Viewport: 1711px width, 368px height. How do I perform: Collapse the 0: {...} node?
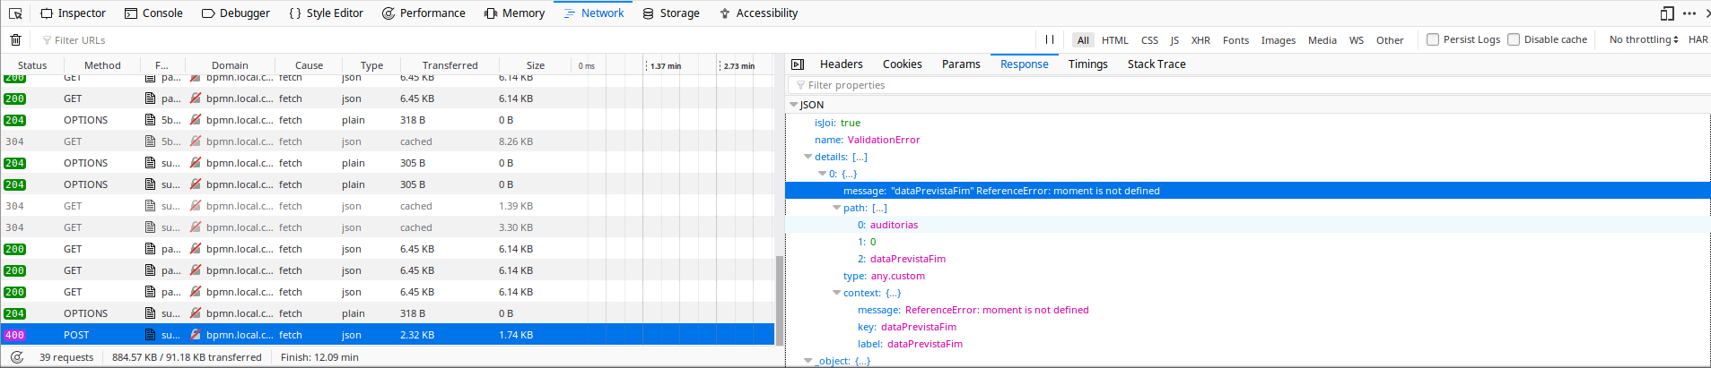point(822,174)
